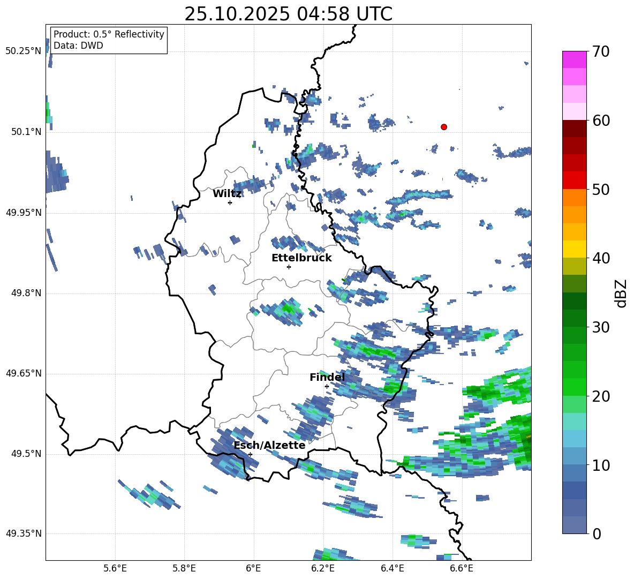The height and width of the screenshot is (579, 634).
Task: Click the Esch/Alzette city label
Action: pos(269,445)
